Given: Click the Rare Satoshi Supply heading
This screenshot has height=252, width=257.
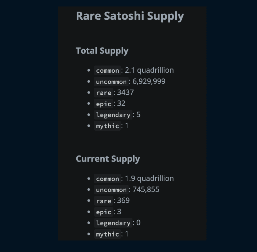Looking at the screenshot, I should coord(130,16).
